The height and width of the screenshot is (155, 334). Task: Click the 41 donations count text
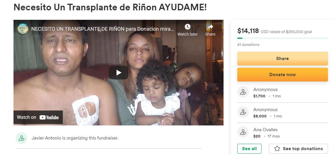click(x=248, y=44)
